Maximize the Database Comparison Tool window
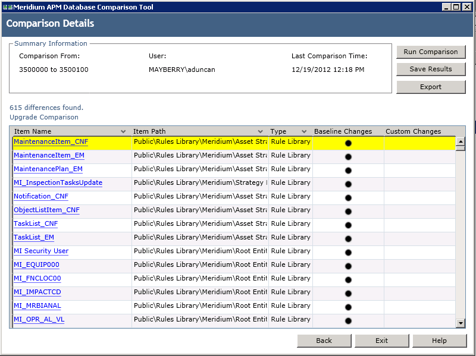Screen dimensions: 476x356 (456, 7)
